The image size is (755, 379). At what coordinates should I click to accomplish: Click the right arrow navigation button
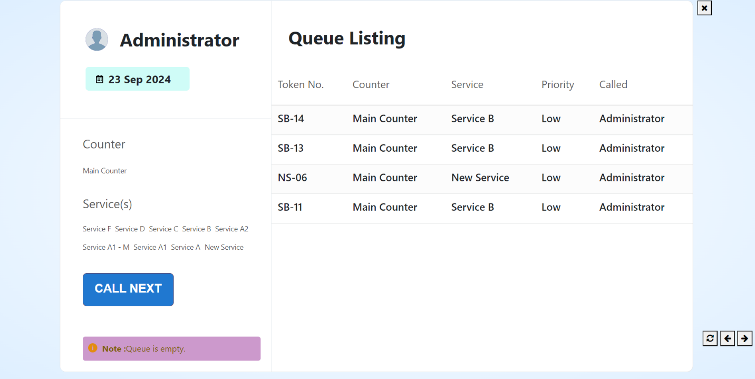click(x=744, y=338)
